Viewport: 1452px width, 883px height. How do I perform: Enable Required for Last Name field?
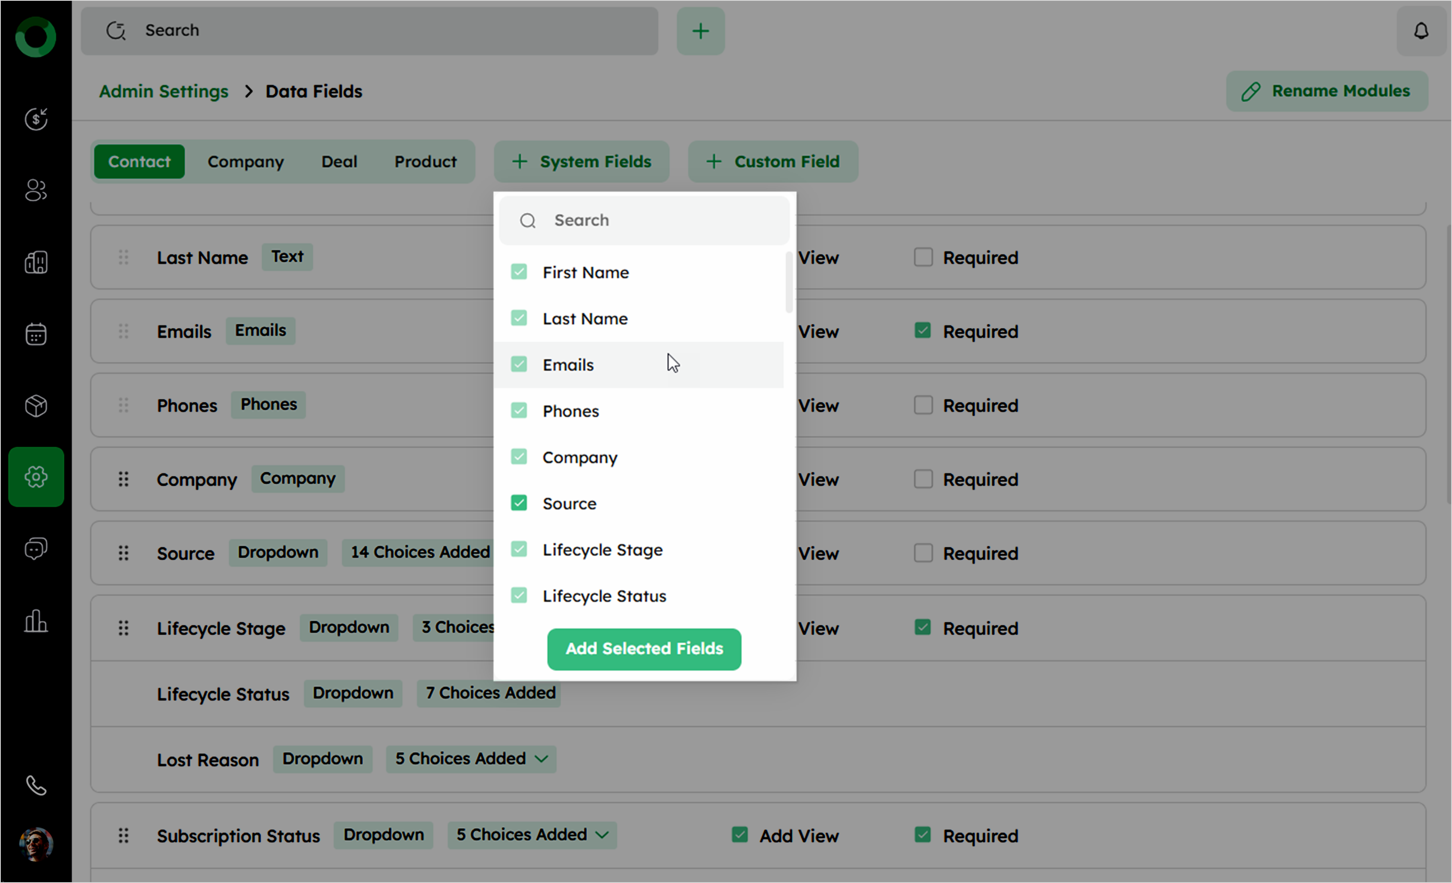coord(923,257)
